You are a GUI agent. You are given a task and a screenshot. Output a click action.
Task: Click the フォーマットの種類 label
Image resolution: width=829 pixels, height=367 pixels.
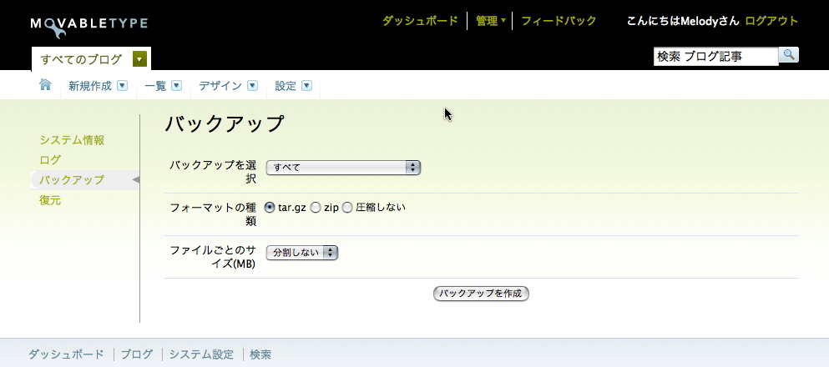pos(214,214)
